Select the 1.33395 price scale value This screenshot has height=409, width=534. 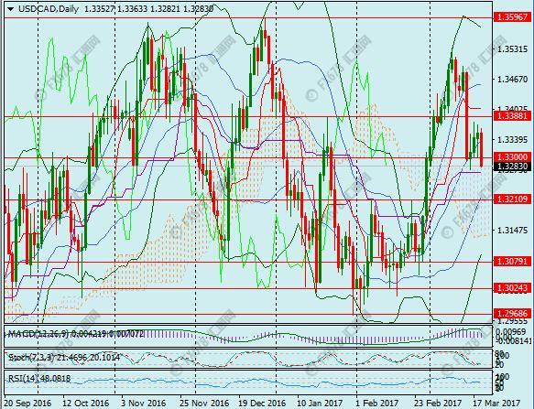pos(513,140)
